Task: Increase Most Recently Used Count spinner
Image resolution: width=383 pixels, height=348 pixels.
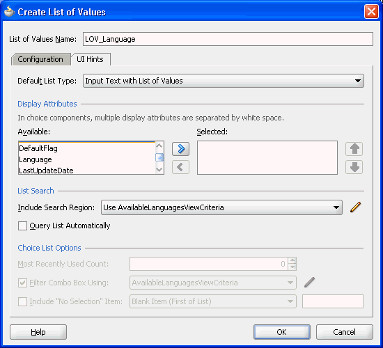Action: point(292,260)
